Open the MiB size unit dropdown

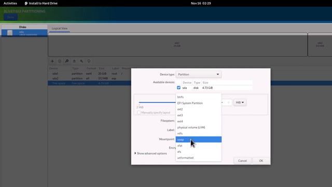(240, 102)
